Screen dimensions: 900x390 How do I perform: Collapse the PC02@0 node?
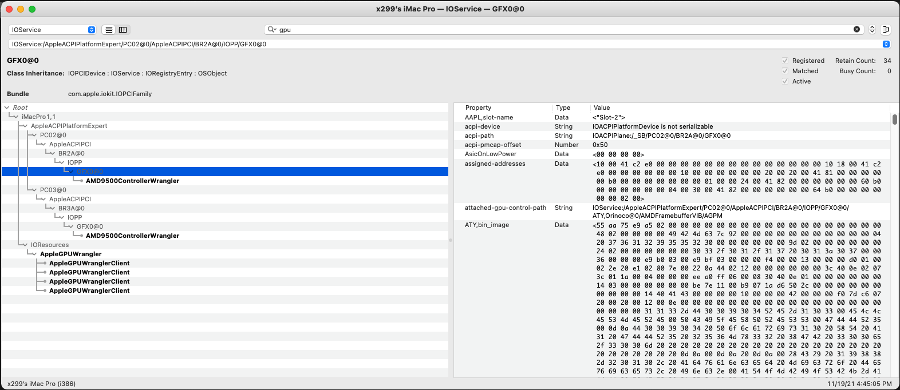point(34,135)
